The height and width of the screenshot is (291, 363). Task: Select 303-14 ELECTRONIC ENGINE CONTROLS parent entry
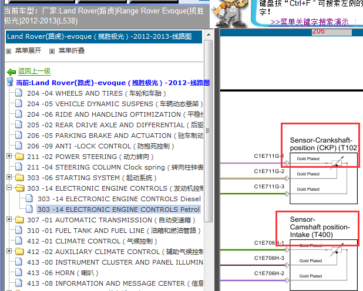click(x=115, y=188)
